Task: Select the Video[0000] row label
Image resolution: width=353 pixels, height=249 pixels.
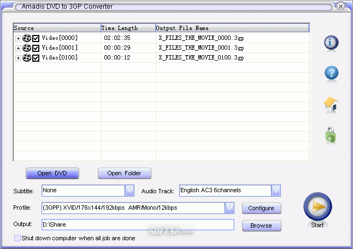Action: coord(60,38)
